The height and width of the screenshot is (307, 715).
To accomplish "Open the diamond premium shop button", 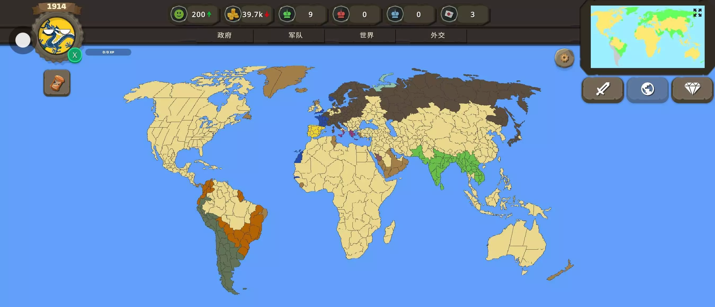I will 692,89.
